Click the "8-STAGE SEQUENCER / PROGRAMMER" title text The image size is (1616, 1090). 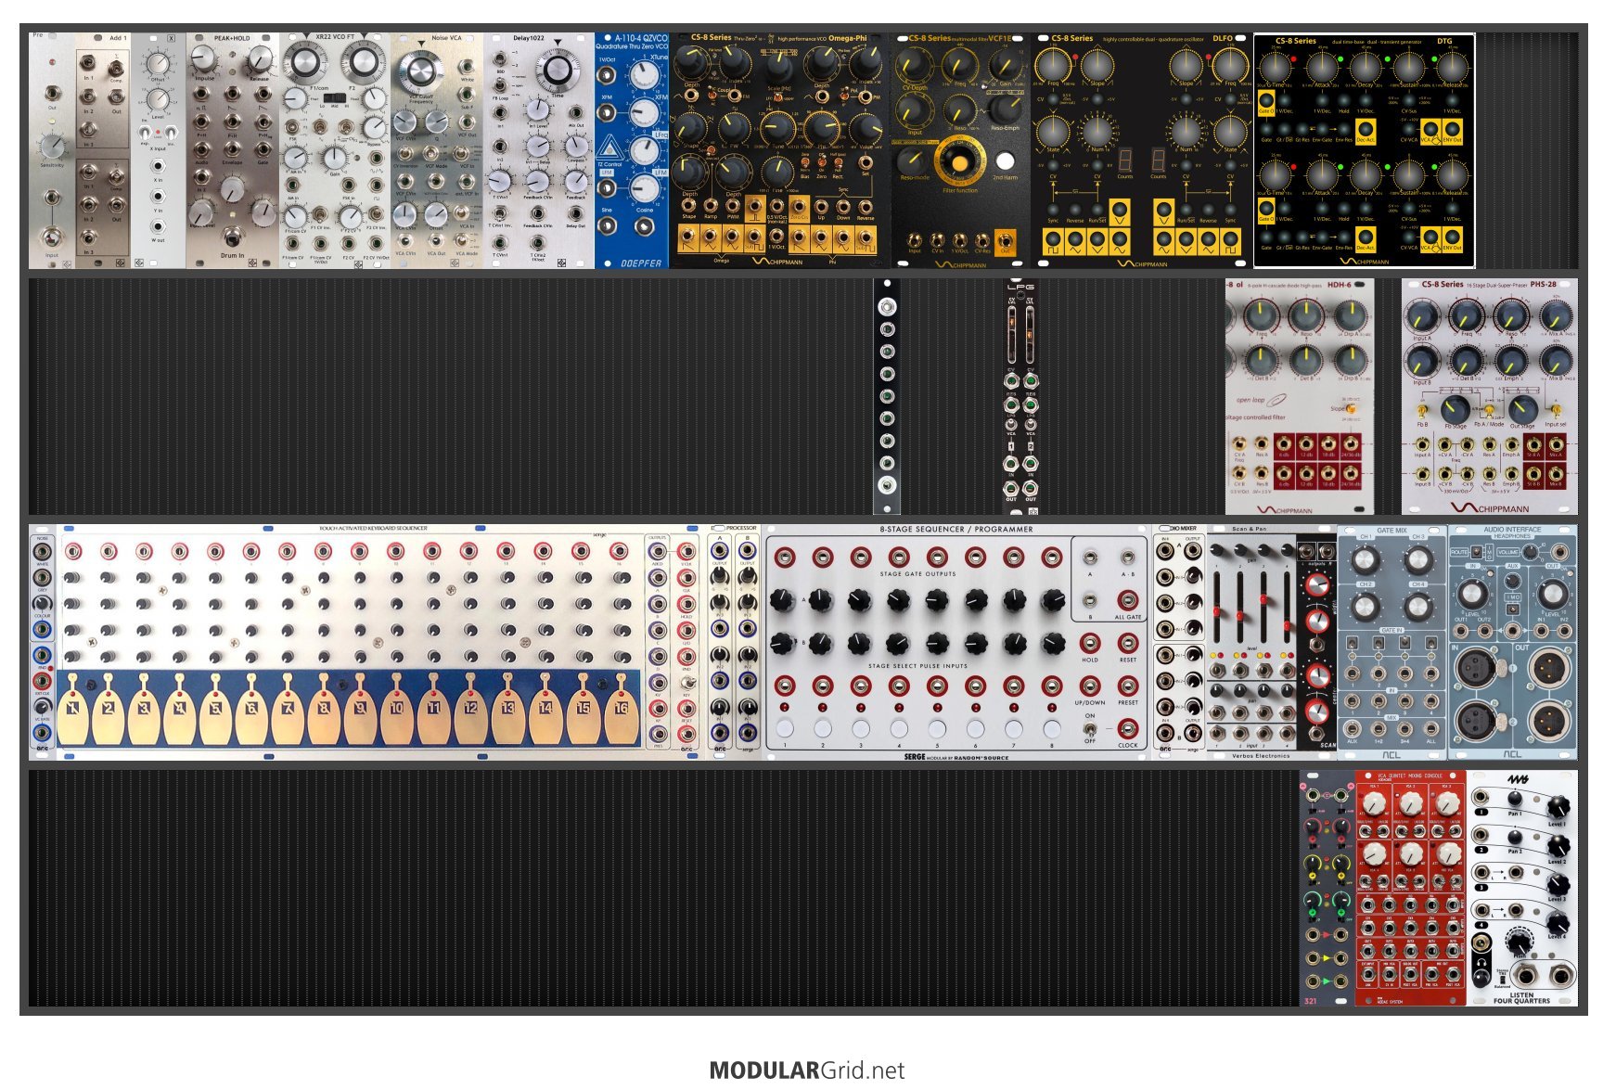click(x=956, y=529)
